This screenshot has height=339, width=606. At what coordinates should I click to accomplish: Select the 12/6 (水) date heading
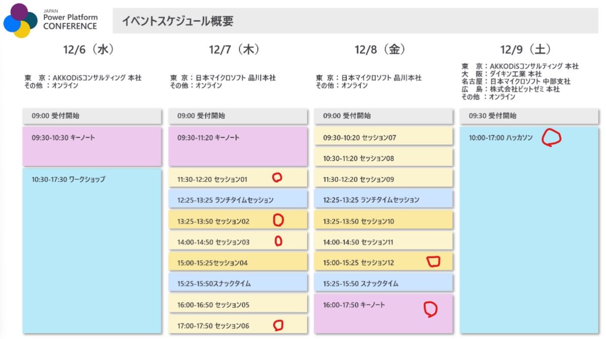click(88, 49)
